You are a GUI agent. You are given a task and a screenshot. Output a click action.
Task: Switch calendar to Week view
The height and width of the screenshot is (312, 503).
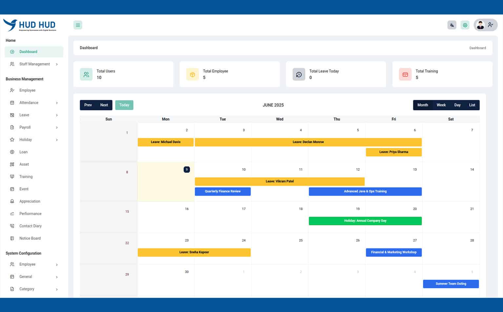[441, 105]
